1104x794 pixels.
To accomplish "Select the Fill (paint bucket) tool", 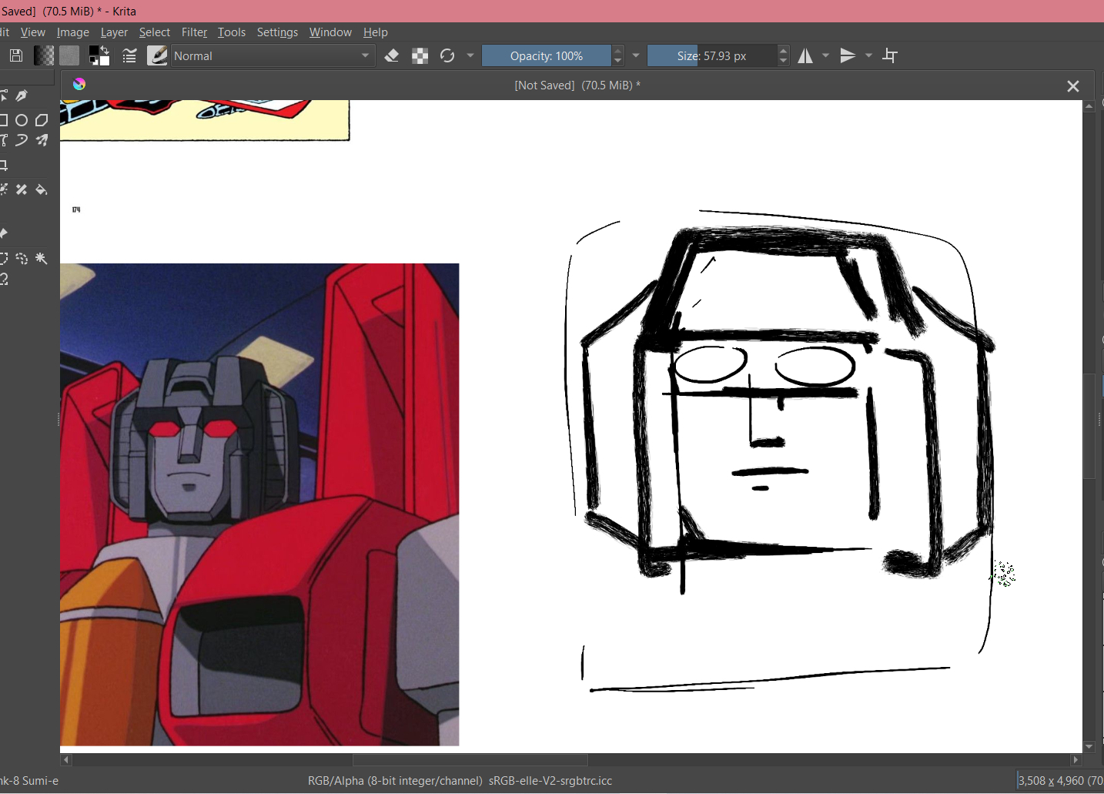I will click(x=42, y=189).
